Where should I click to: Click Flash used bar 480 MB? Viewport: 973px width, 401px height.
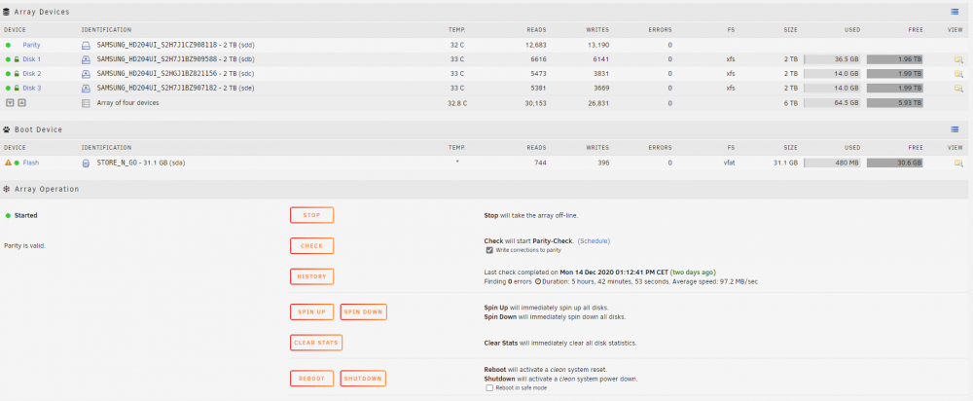click(832, 164)
